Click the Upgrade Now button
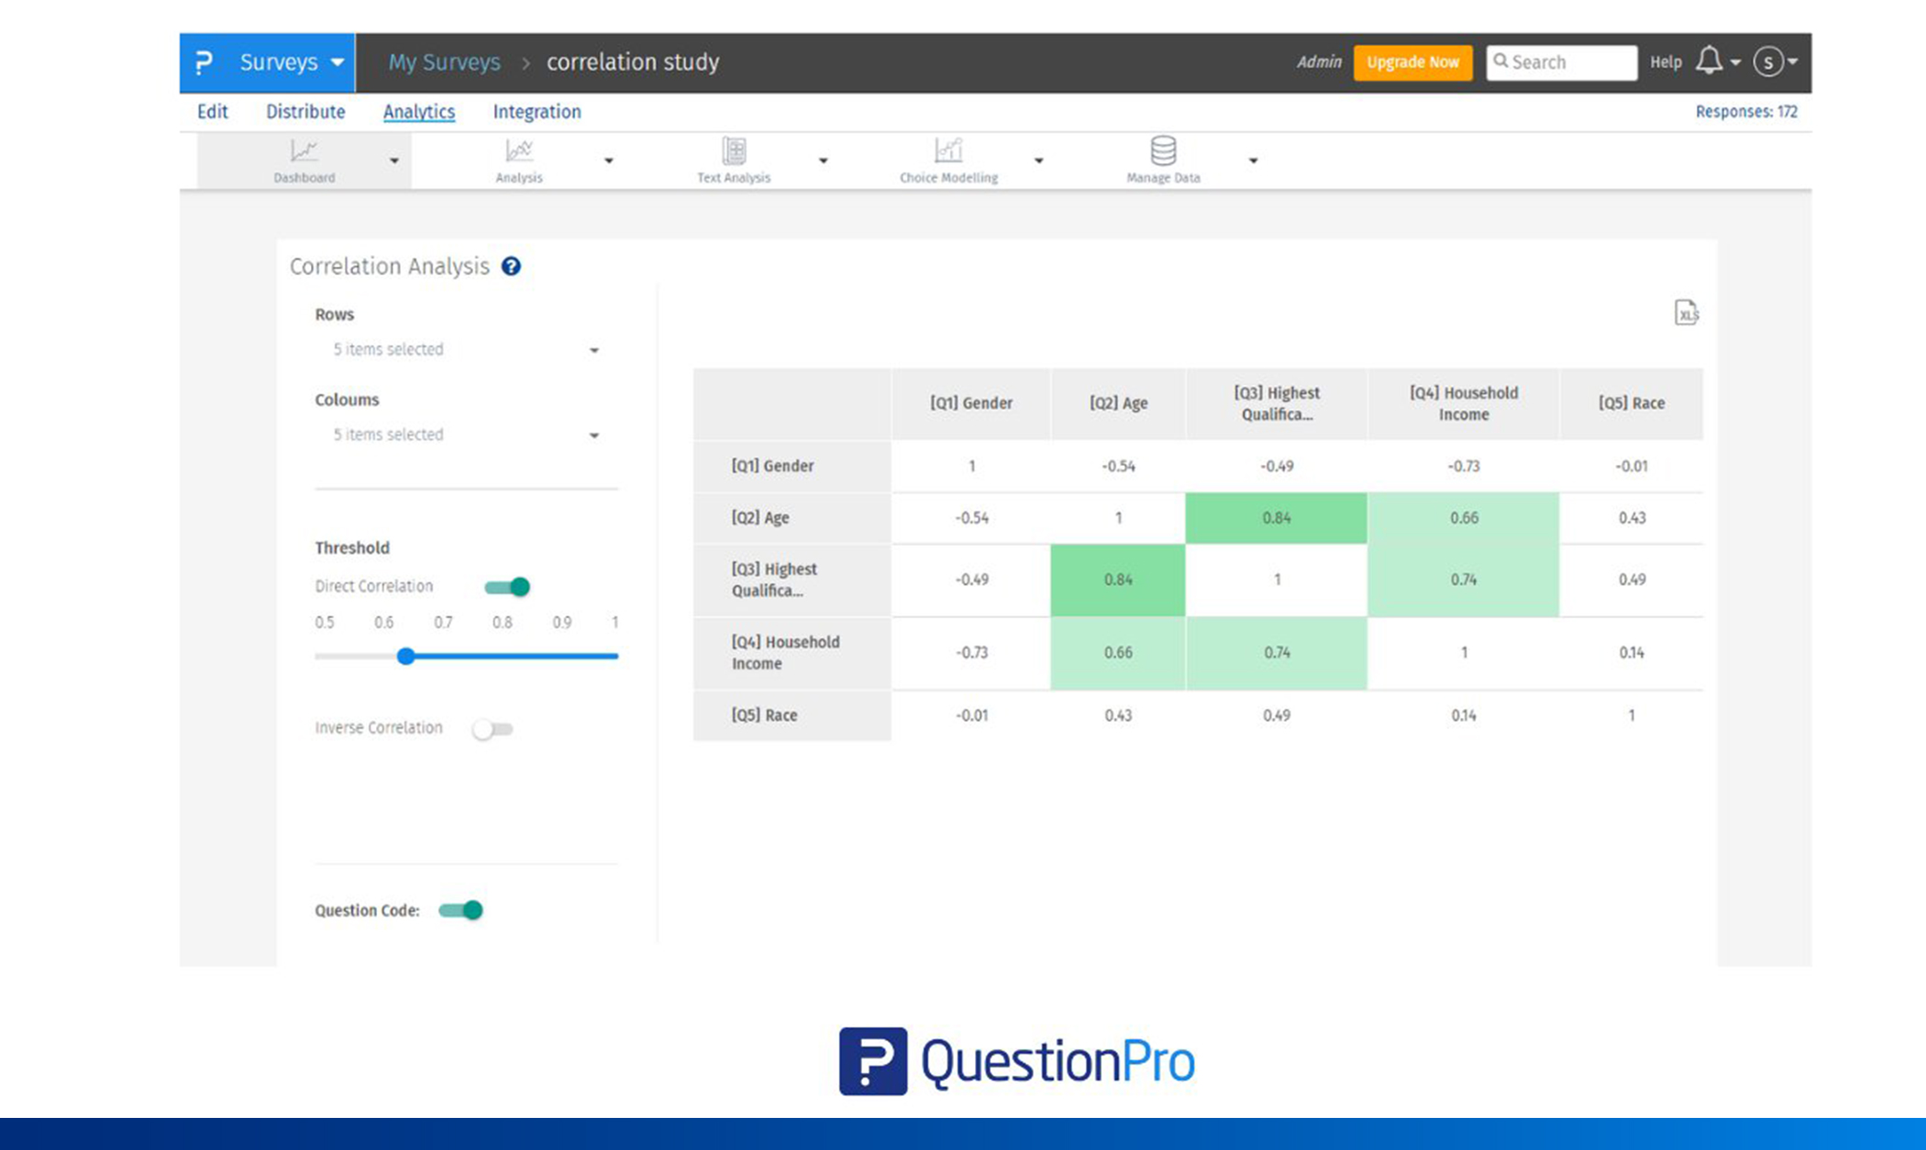 [x=1412, y=62]
